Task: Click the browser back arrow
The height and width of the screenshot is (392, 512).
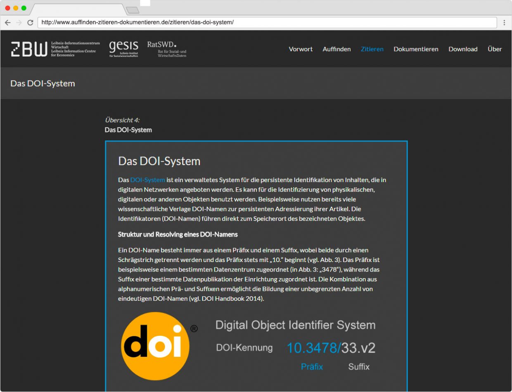Action: click(x=8, y=23)
